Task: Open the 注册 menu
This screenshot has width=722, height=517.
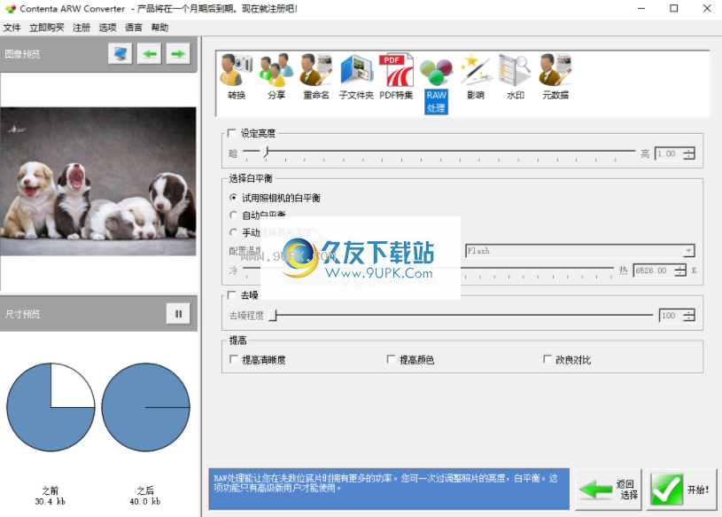Action: click(x=82, y=27)
